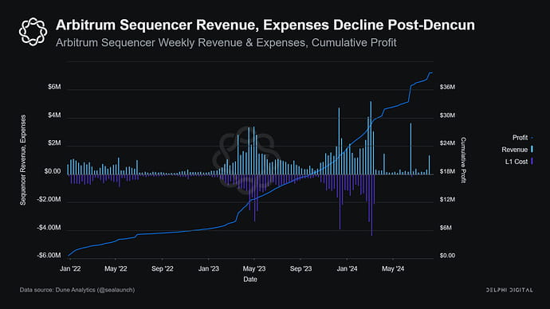This screenshot has height=309, width=550.
Task: Click the $0.00 right axis label
Action: click(x=447, y=256)
